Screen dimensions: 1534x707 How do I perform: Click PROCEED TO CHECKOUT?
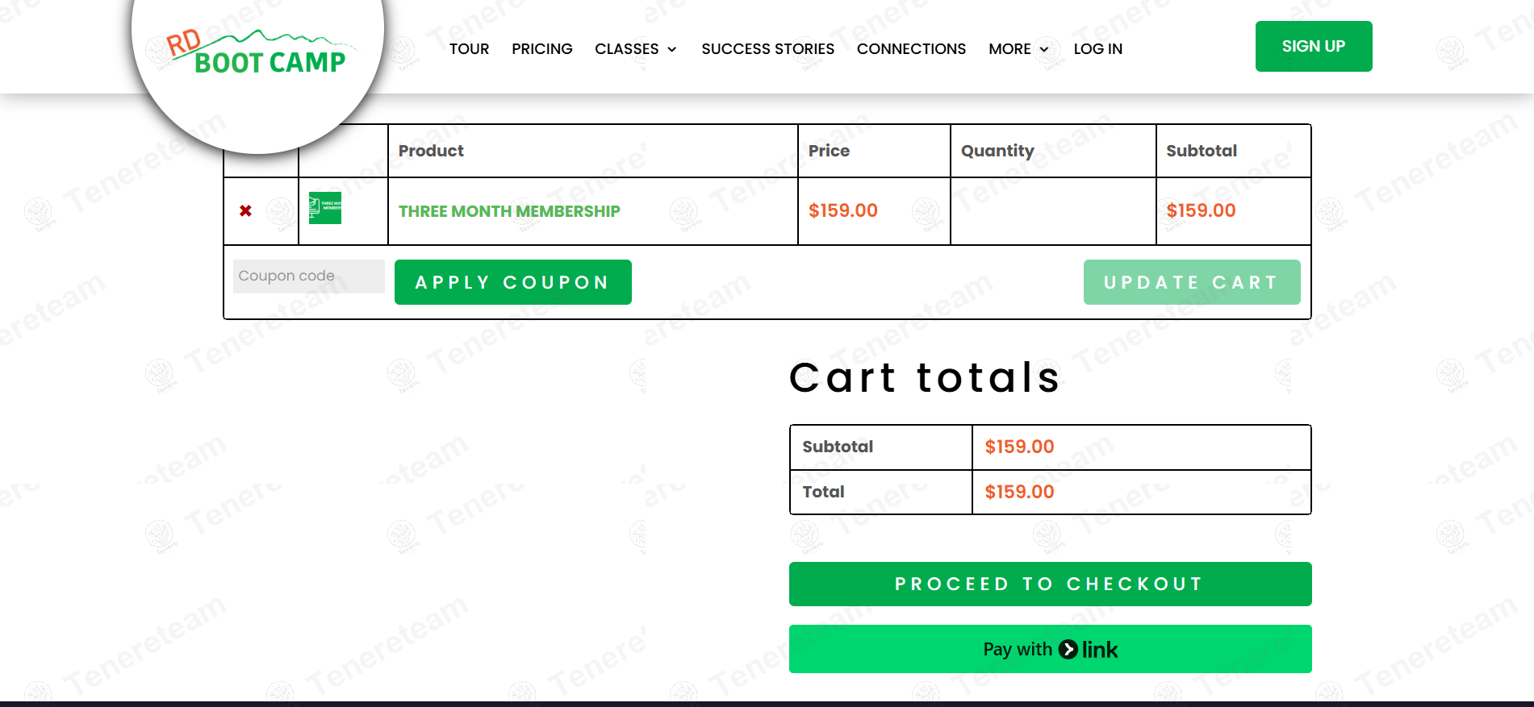[1050, 584]
